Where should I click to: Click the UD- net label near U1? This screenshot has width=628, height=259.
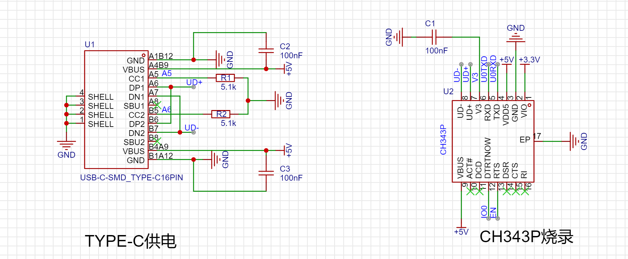pos(191,128)
